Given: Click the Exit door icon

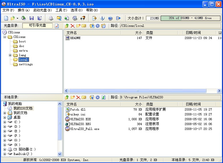Looking at the screenshot, I should tap(118, 18).
